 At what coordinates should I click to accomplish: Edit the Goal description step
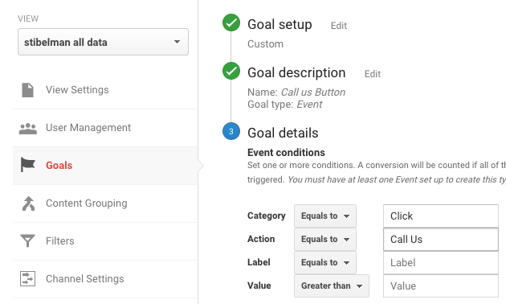[373, 74]
